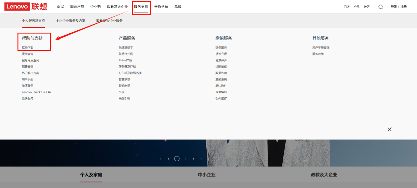Open the 联想笔记本 product link
This screenshot has width=417, height=188.
point(126,47)
